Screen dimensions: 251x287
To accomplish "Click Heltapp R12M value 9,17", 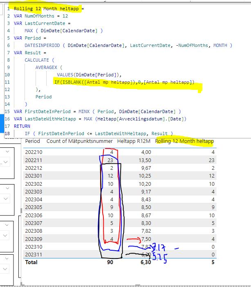I will tap(146, 191).
